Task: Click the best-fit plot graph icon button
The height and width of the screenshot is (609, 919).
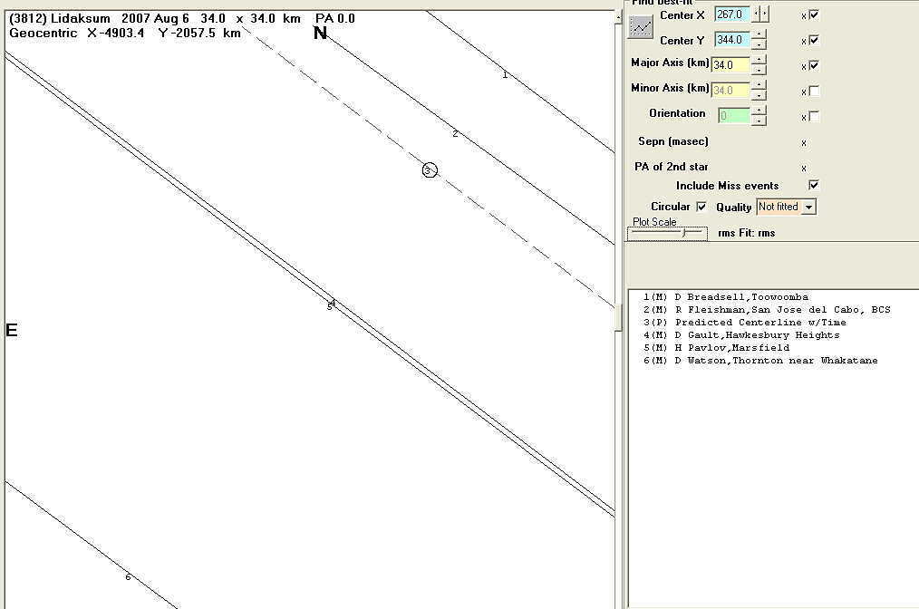Action: [x=641, y=26]
